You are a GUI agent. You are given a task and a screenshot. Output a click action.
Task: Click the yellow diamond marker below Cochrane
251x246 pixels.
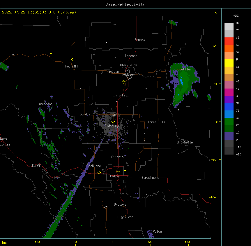coord(99,172)
